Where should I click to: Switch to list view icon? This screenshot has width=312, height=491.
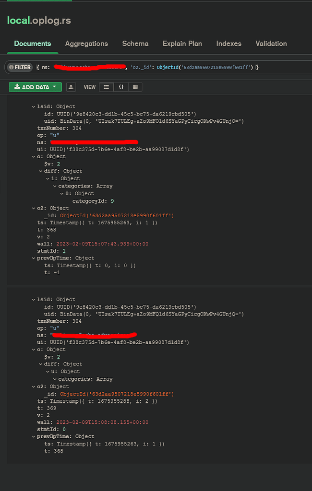(106, 87)
